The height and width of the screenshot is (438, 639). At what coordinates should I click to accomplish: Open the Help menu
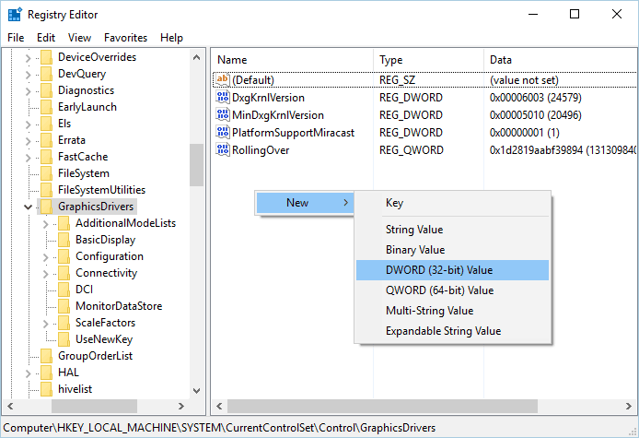point(171,38)
